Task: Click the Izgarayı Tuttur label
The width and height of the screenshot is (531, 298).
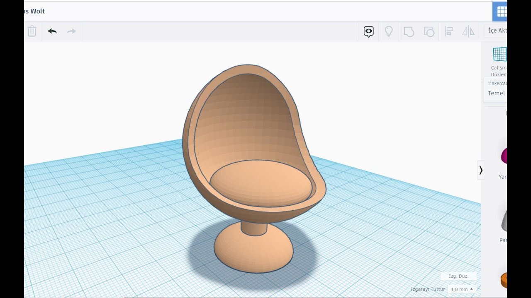Action: pos(428,289)
